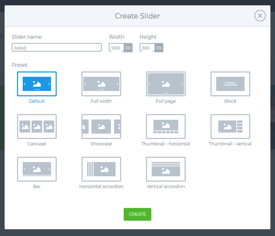The width and height of the screenshot is (275, 236).
Task: Toggle the Height PX unit button
Action: click(159, 48)
